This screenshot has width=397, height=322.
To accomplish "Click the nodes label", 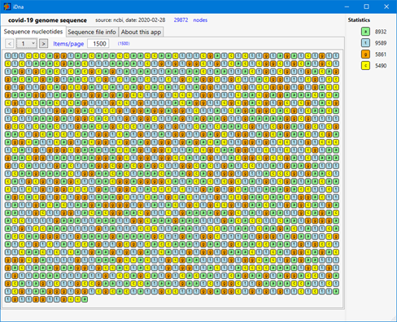I will tap(200, 20).
